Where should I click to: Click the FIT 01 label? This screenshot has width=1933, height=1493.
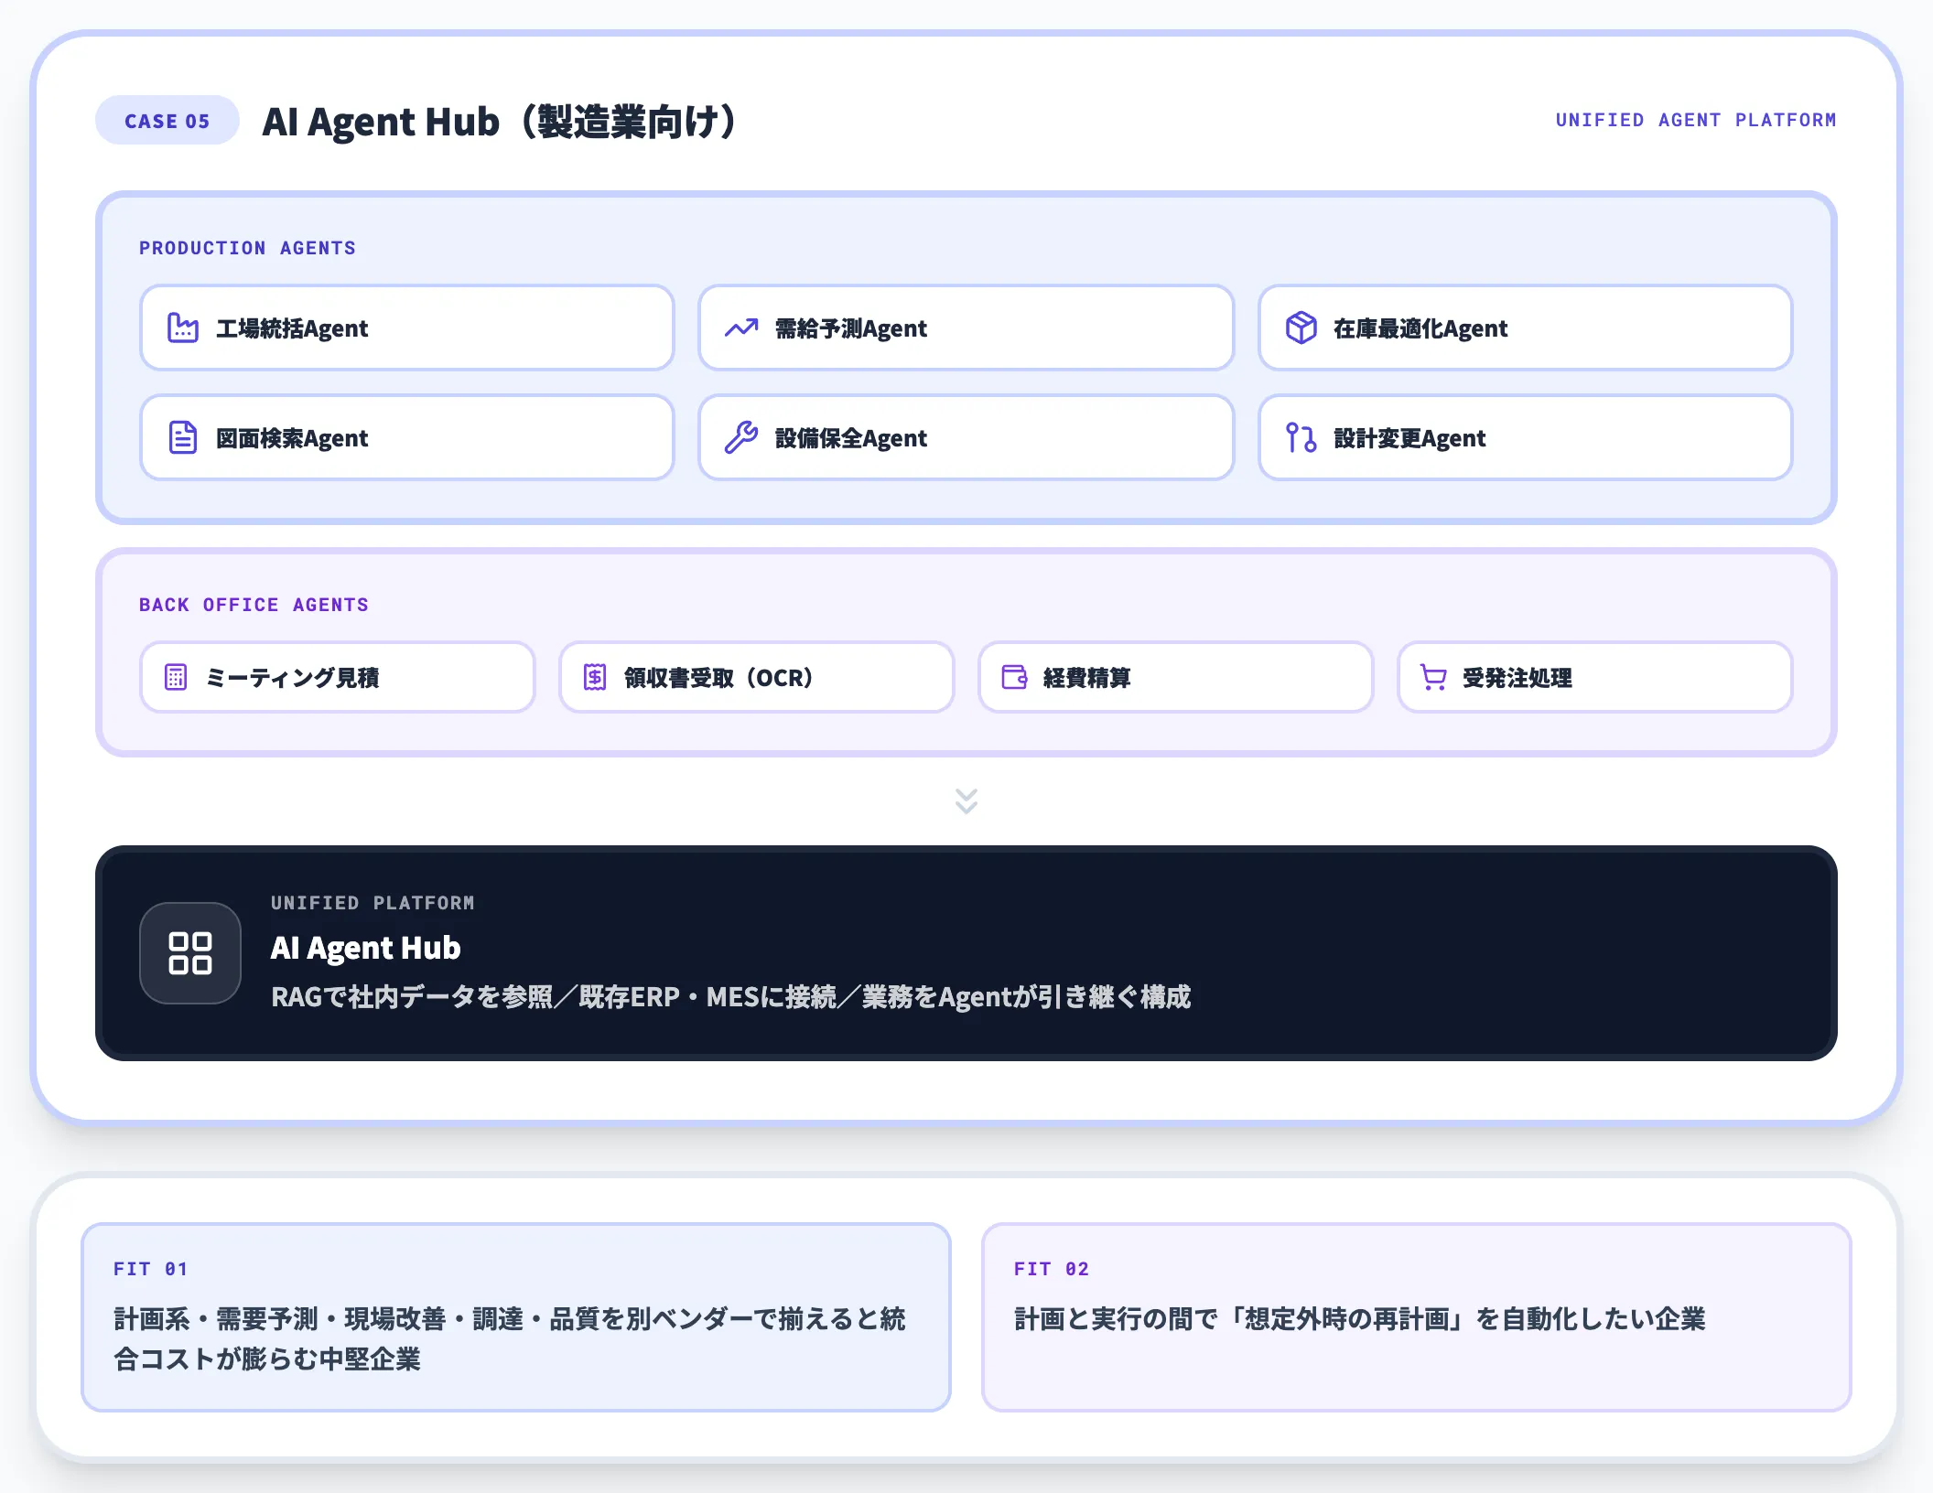tap(150, 1269)
